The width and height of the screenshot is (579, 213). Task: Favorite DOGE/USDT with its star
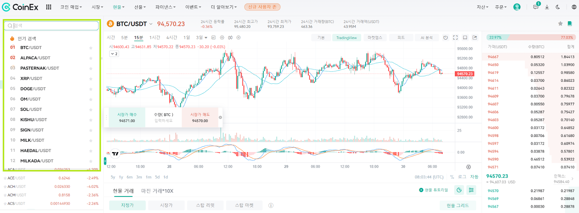91,89
